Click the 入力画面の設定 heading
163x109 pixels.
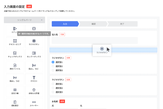tap(14, 7)
